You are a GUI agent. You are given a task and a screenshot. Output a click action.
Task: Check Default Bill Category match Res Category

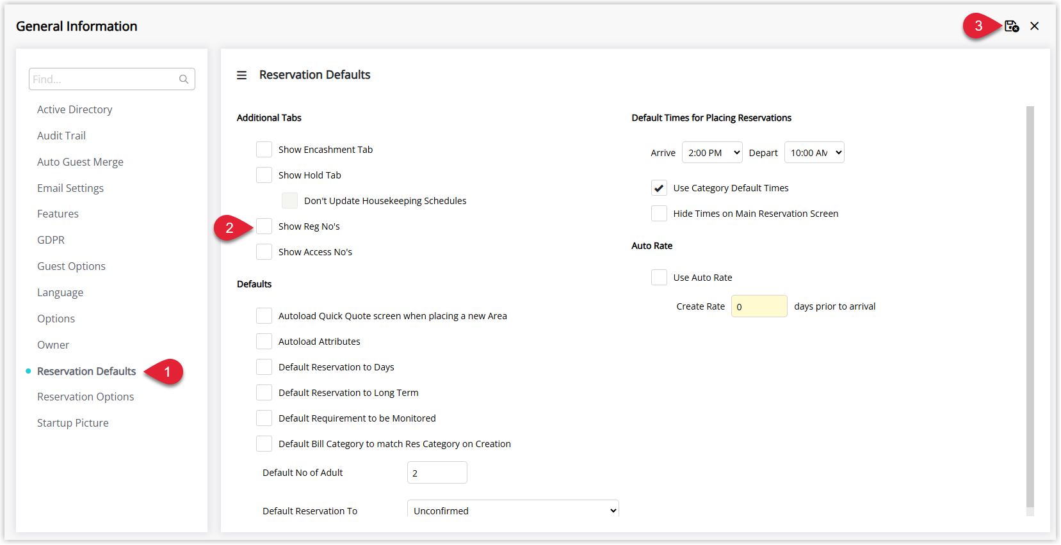[x=264, y=444]
